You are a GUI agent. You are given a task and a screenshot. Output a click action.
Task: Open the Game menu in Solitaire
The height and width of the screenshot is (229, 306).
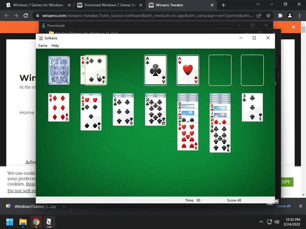pos(42,46)
